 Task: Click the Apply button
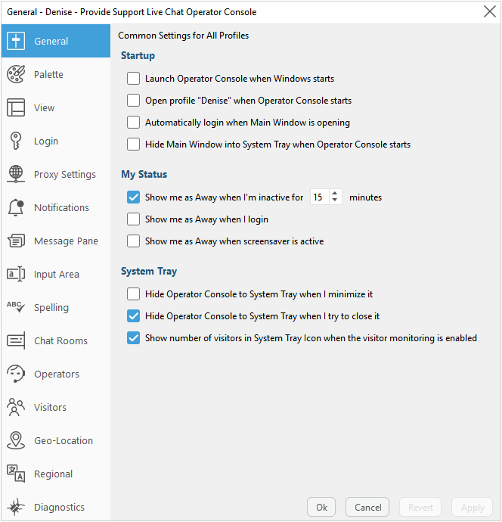coord(473,507)
